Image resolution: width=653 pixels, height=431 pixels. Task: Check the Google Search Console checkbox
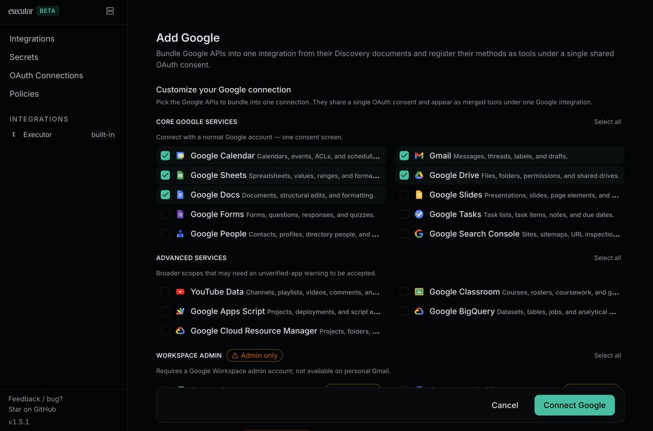(404, 234)
